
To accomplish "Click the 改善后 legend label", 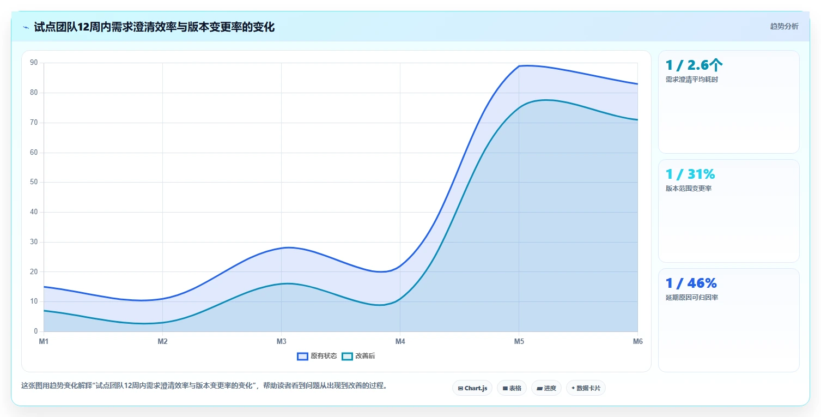I will [365, 356].
